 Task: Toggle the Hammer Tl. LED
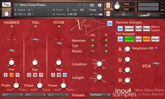coord(106,41)
